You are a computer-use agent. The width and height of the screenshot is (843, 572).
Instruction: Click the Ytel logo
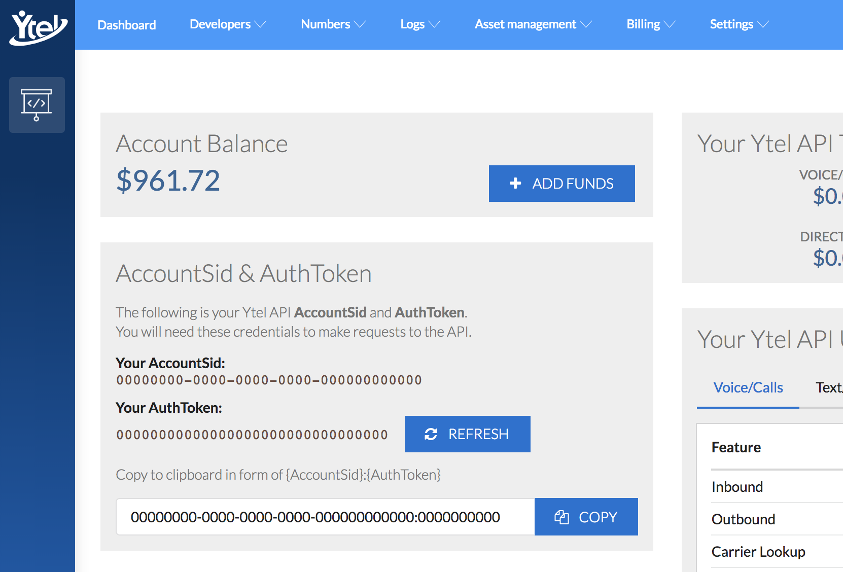38,27
